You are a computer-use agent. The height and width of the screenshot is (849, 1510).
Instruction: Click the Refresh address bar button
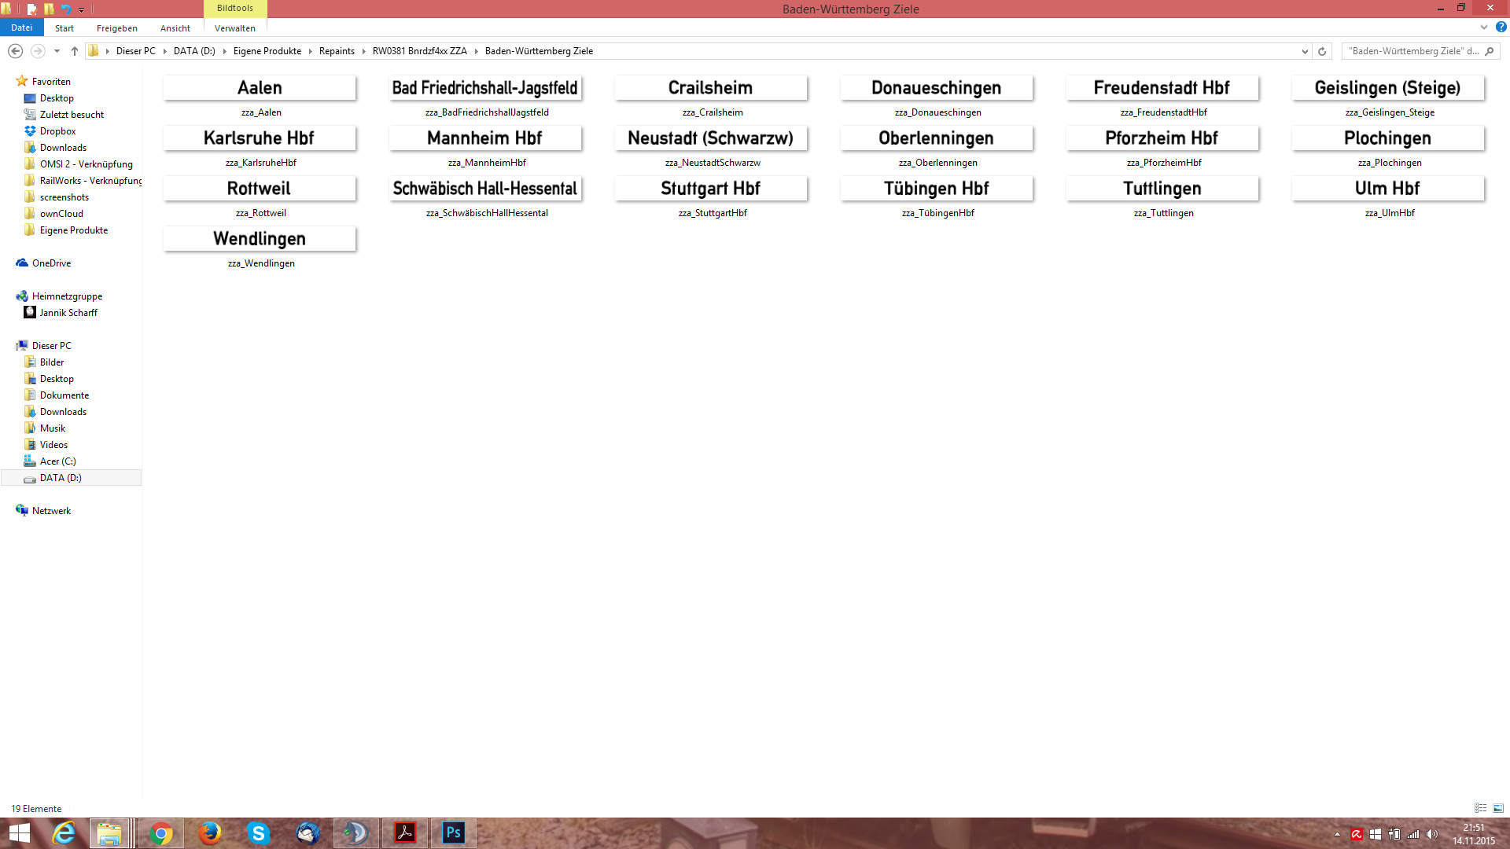(1322, 51)
